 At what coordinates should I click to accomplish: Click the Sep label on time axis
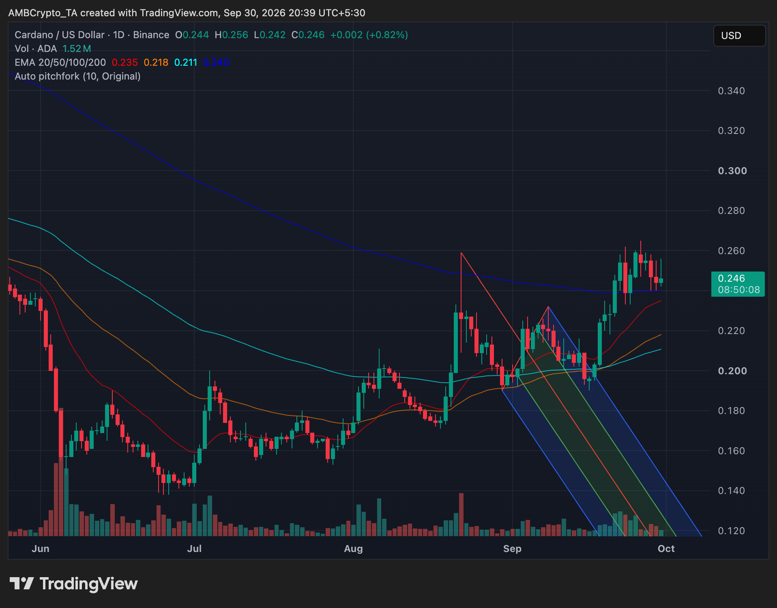512,549
